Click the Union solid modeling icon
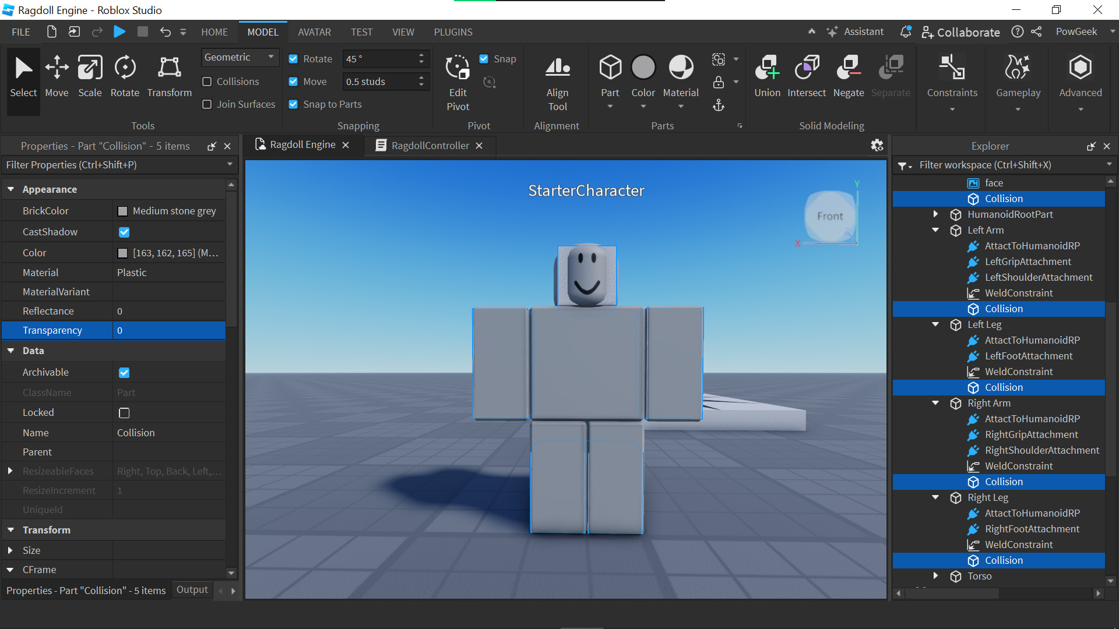1119x629 pixels. click(767, 68)
